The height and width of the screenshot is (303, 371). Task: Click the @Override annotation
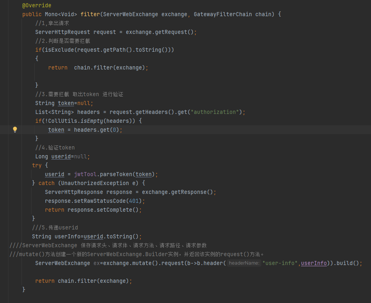click(37, 5)
